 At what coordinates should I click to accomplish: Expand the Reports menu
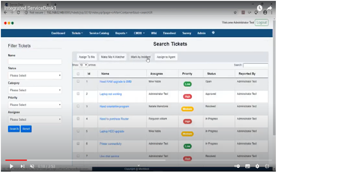[x=121, y=33]
